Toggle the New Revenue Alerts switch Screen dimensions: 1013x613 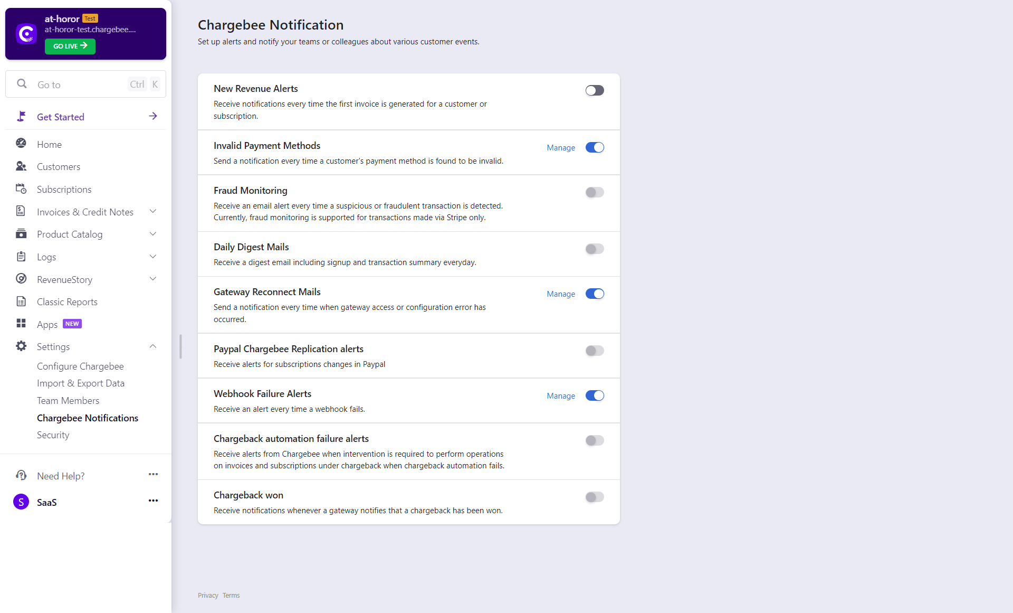point(595,90)
